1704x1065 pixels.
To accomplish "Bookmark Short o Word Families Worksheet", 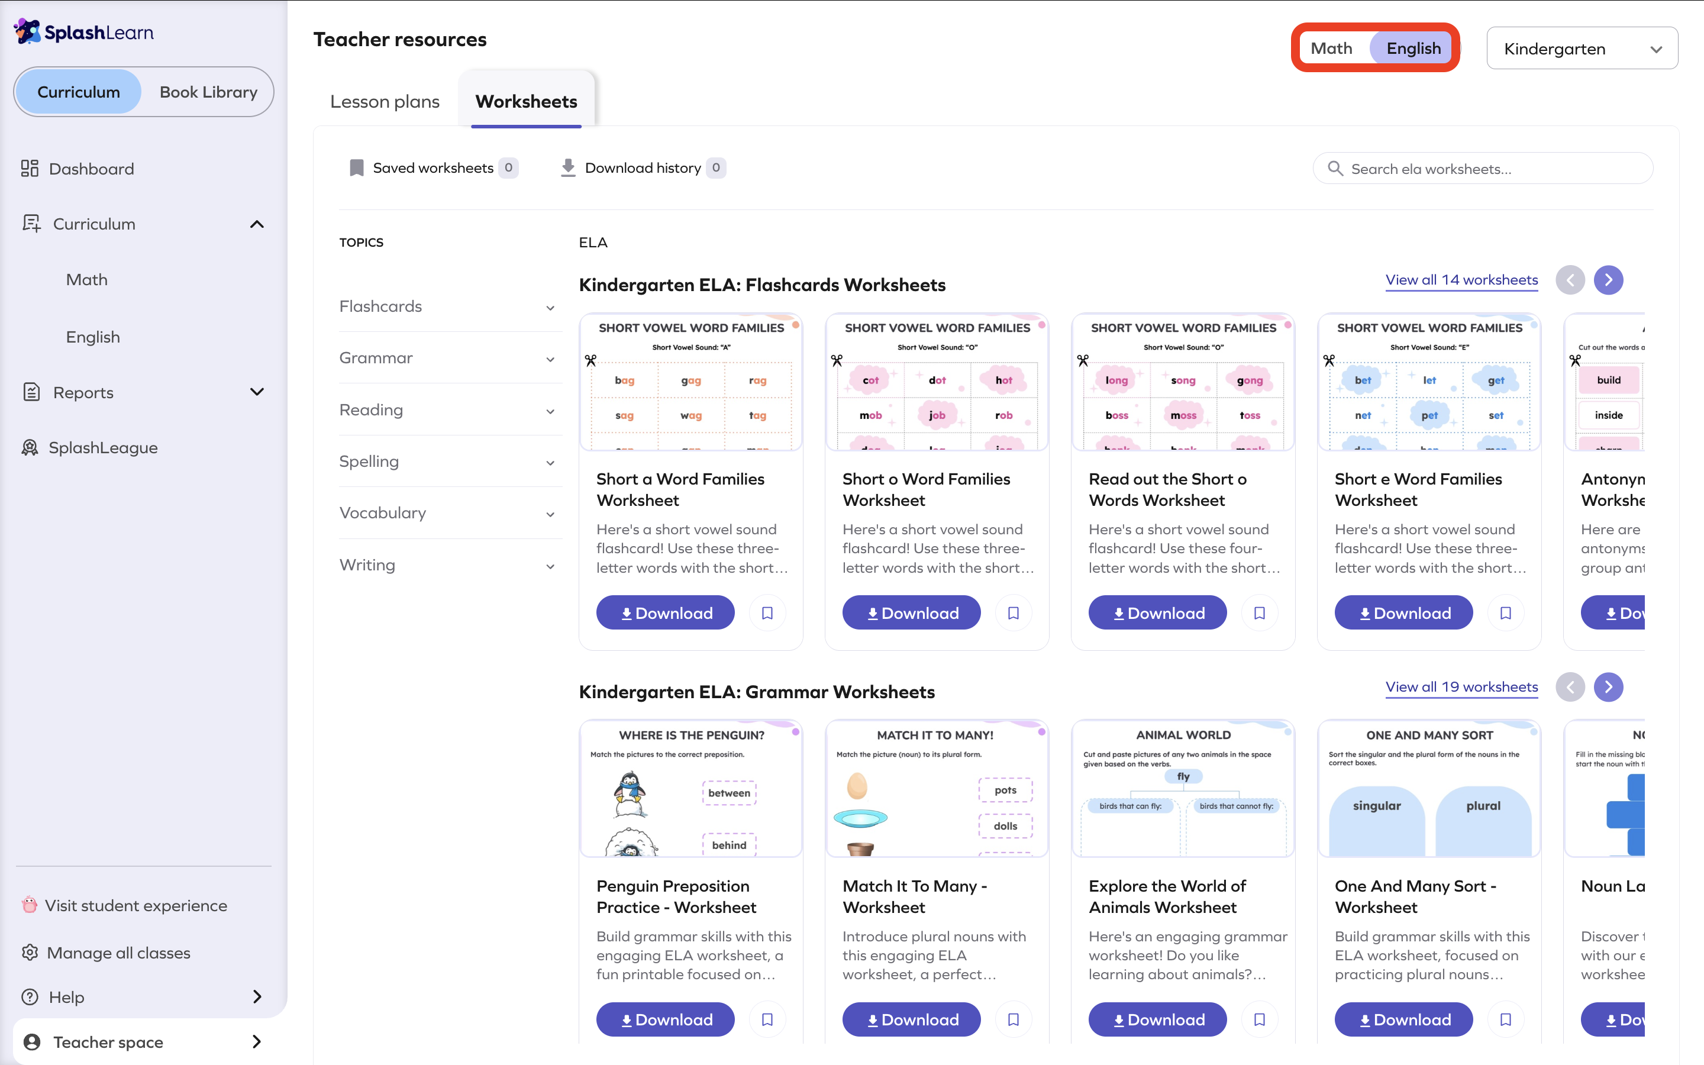I will point(1014,613).
